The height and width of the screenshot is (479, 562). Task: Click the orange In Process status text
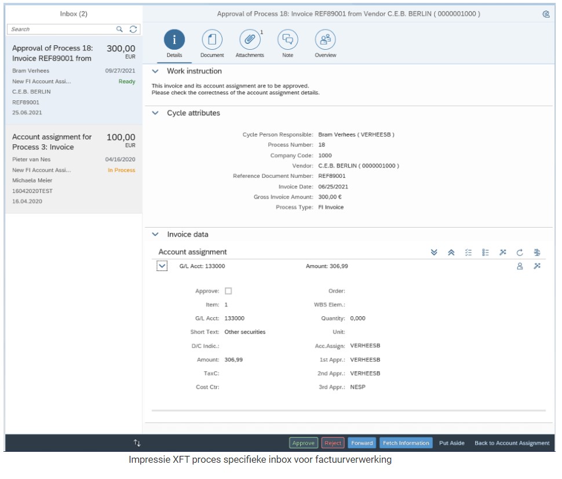122,170
